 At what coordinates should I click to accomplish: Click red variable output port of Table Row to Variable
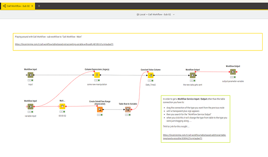(x=131, y=110)
